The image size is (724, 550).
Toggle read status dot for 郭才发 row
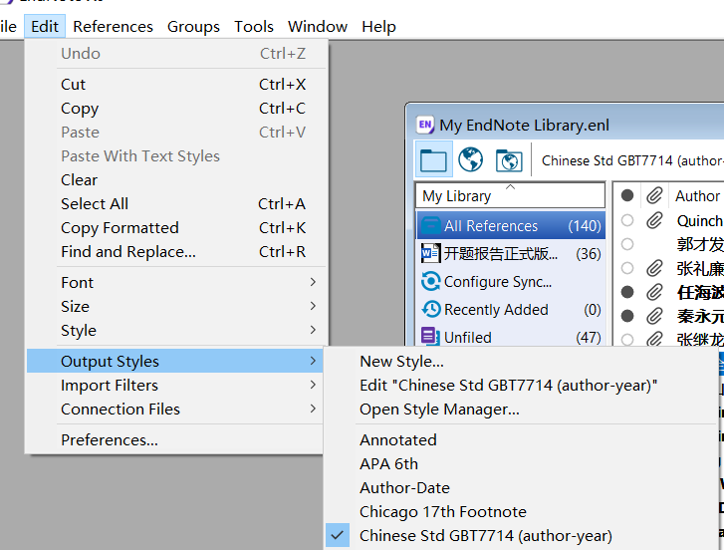pyautogui.click(x=627, y=244)
